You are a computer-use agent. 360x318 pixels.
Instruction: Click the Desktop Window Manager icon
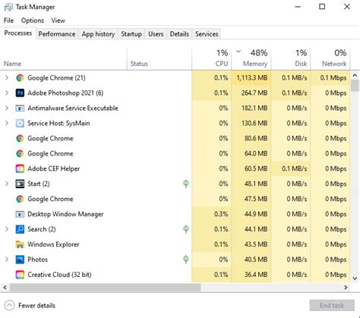20,214
